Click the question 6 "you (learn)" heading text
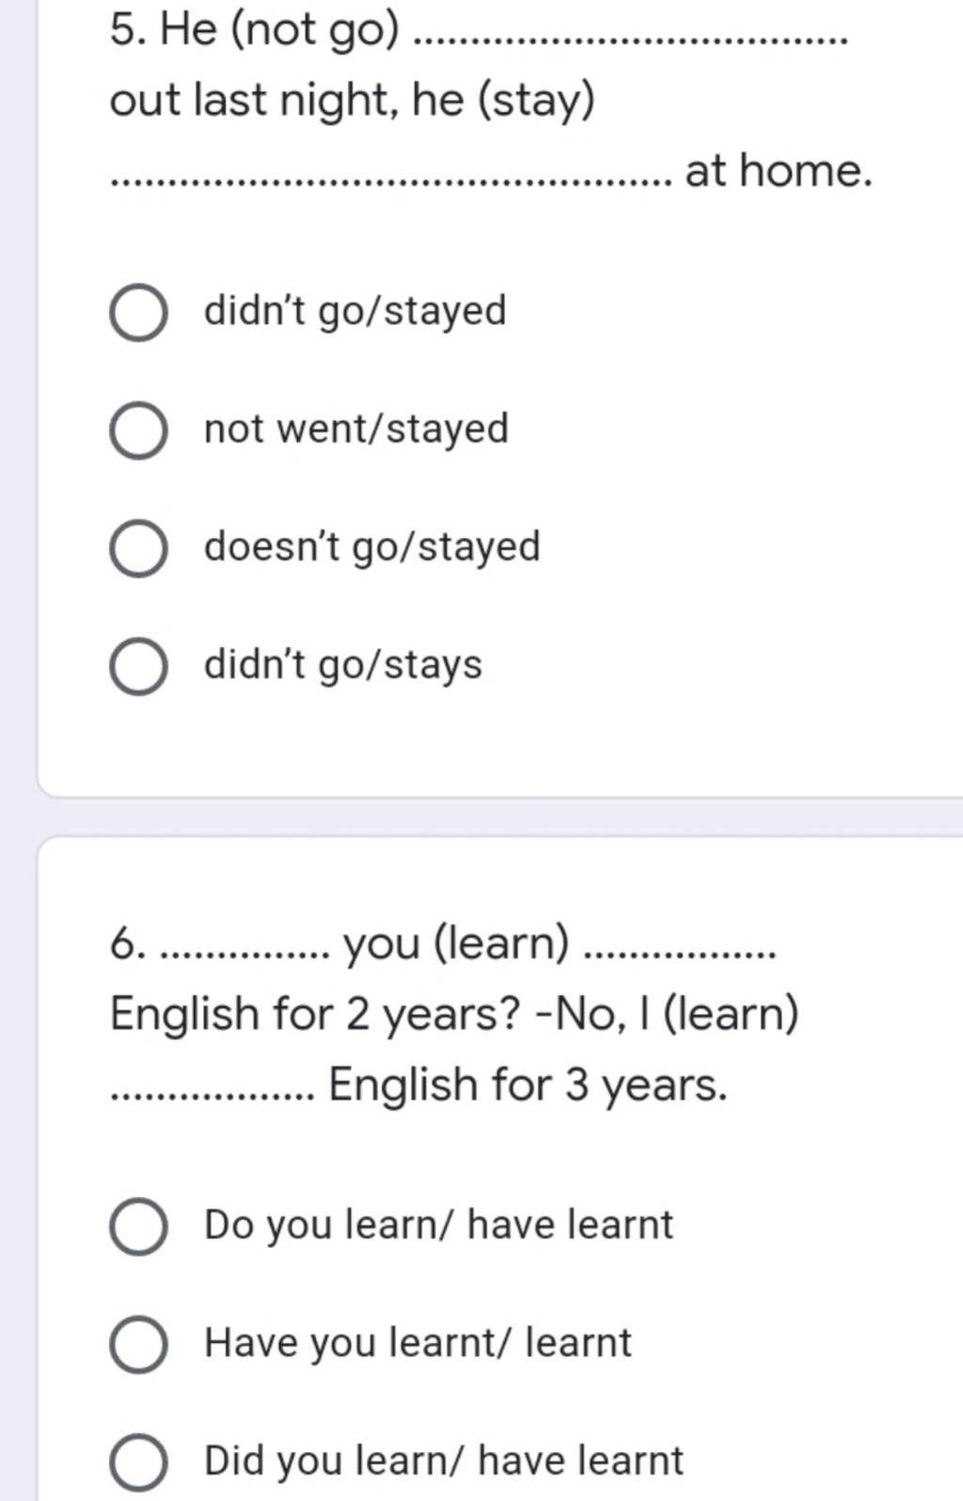 coord(457,943)
